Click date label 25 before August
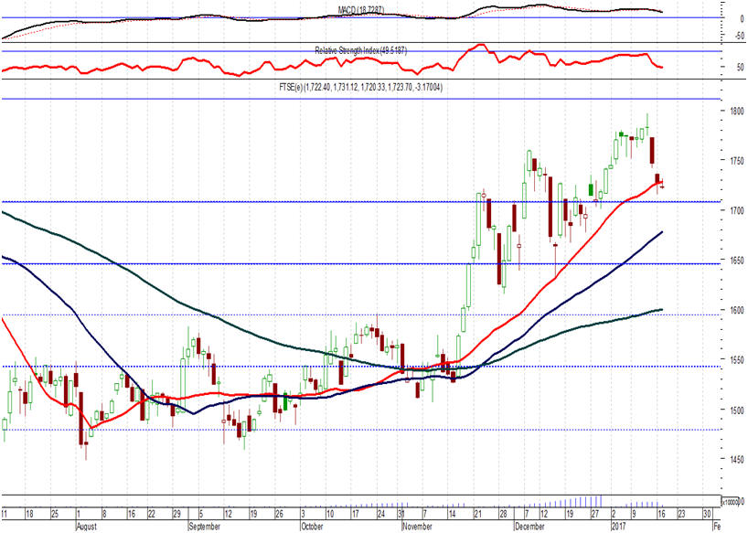Screen dimensions: 748x533 click(54, 515)
